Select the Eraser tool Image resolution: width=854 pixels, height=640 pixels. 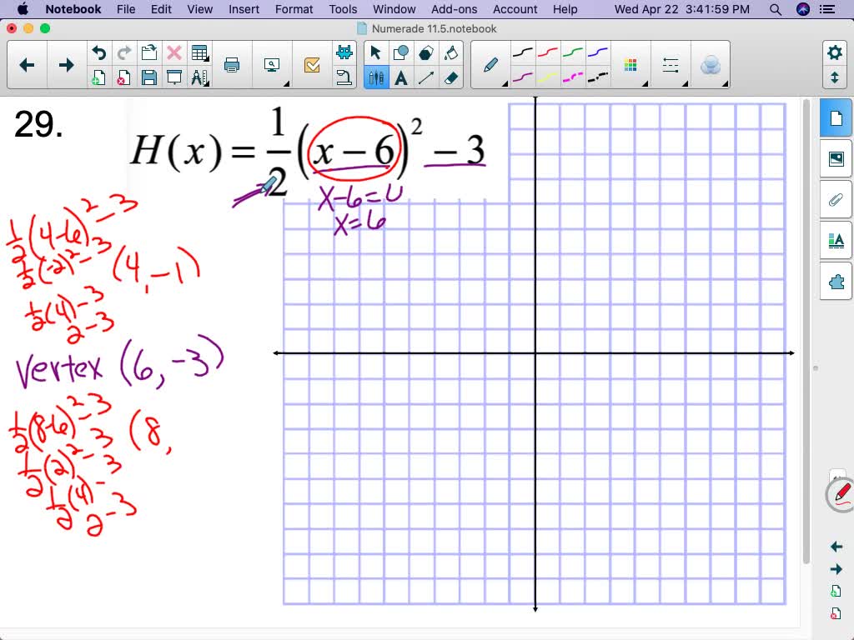coord(450,77)
